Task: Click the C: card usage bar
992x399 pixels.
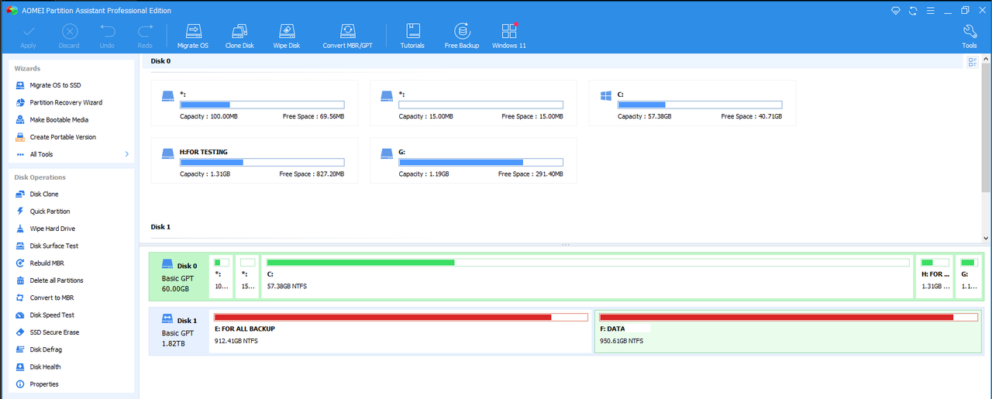Action: pos(700,105)
